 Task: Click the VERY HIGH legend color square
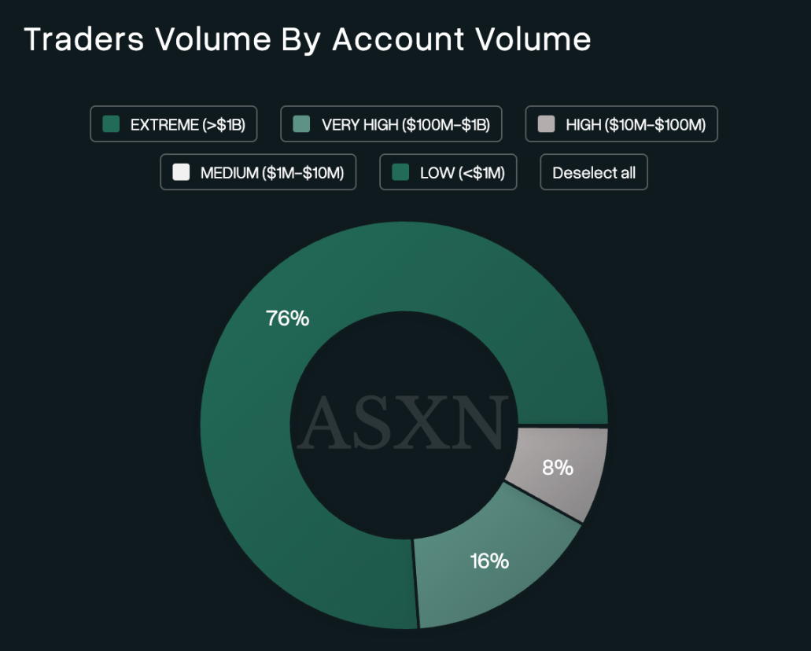tap(301, 124)
